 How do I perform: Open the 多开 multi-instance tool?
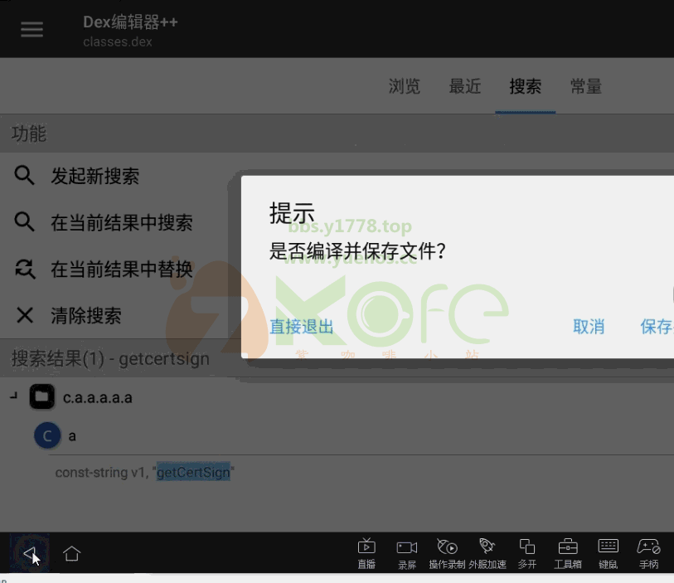coord(527,551)
